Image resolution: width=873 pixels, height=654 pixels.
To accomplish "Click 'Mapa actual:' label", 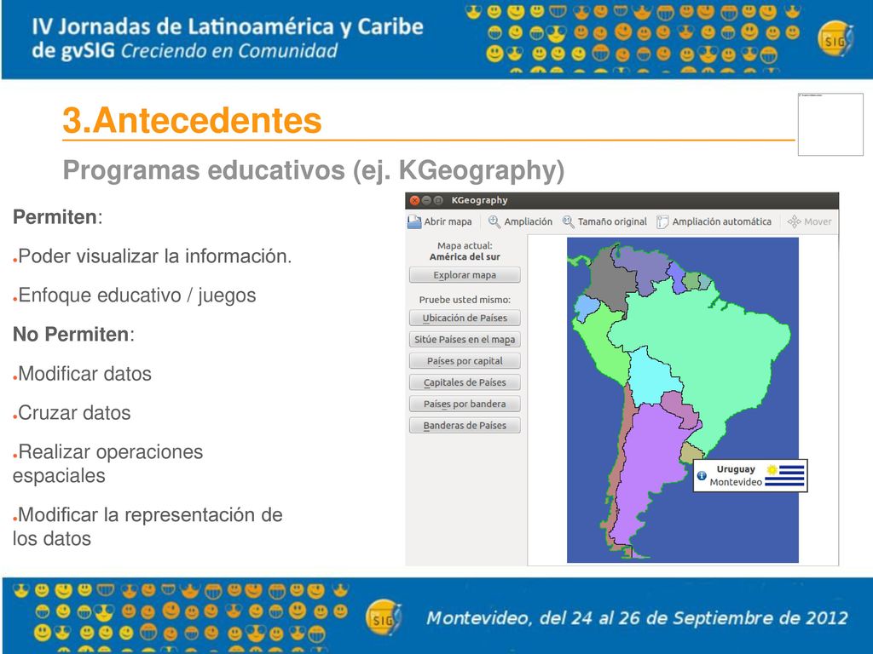I will coord(465,246).
